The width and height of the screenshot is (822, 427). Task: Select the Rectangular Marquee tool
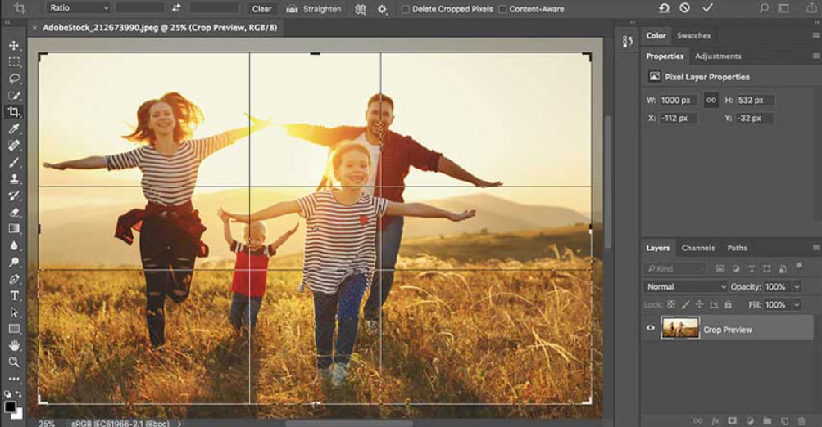[14, 61]
